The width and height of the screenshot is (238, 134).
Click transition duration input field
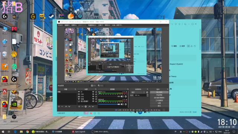(x=140, y=95)
